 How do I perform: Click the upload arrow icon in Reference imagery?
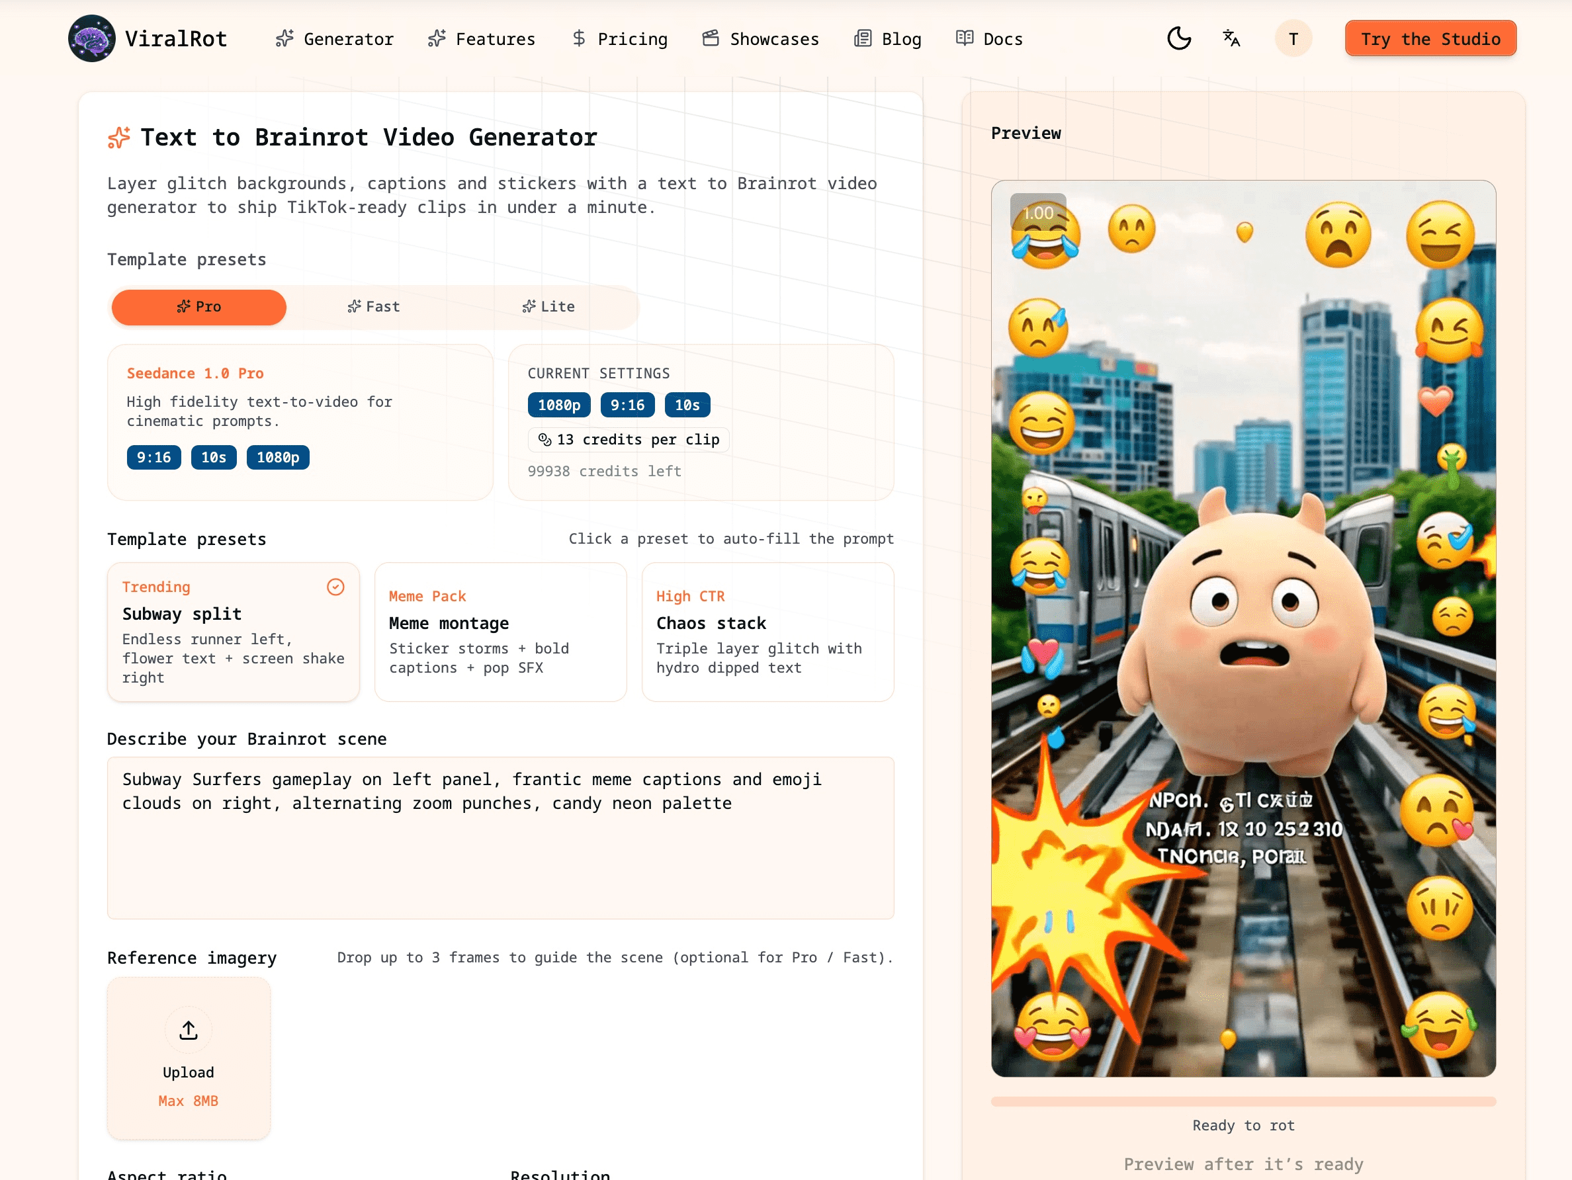click(188, 1029)
